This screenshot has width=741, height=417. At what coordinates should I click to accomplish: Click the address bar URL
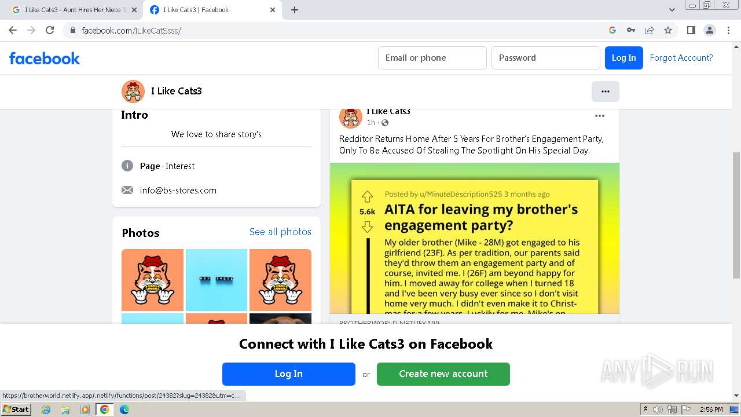(131, 30)
